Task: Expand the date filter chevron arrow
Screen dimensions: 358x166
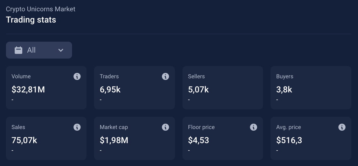Action: (61, 50)
